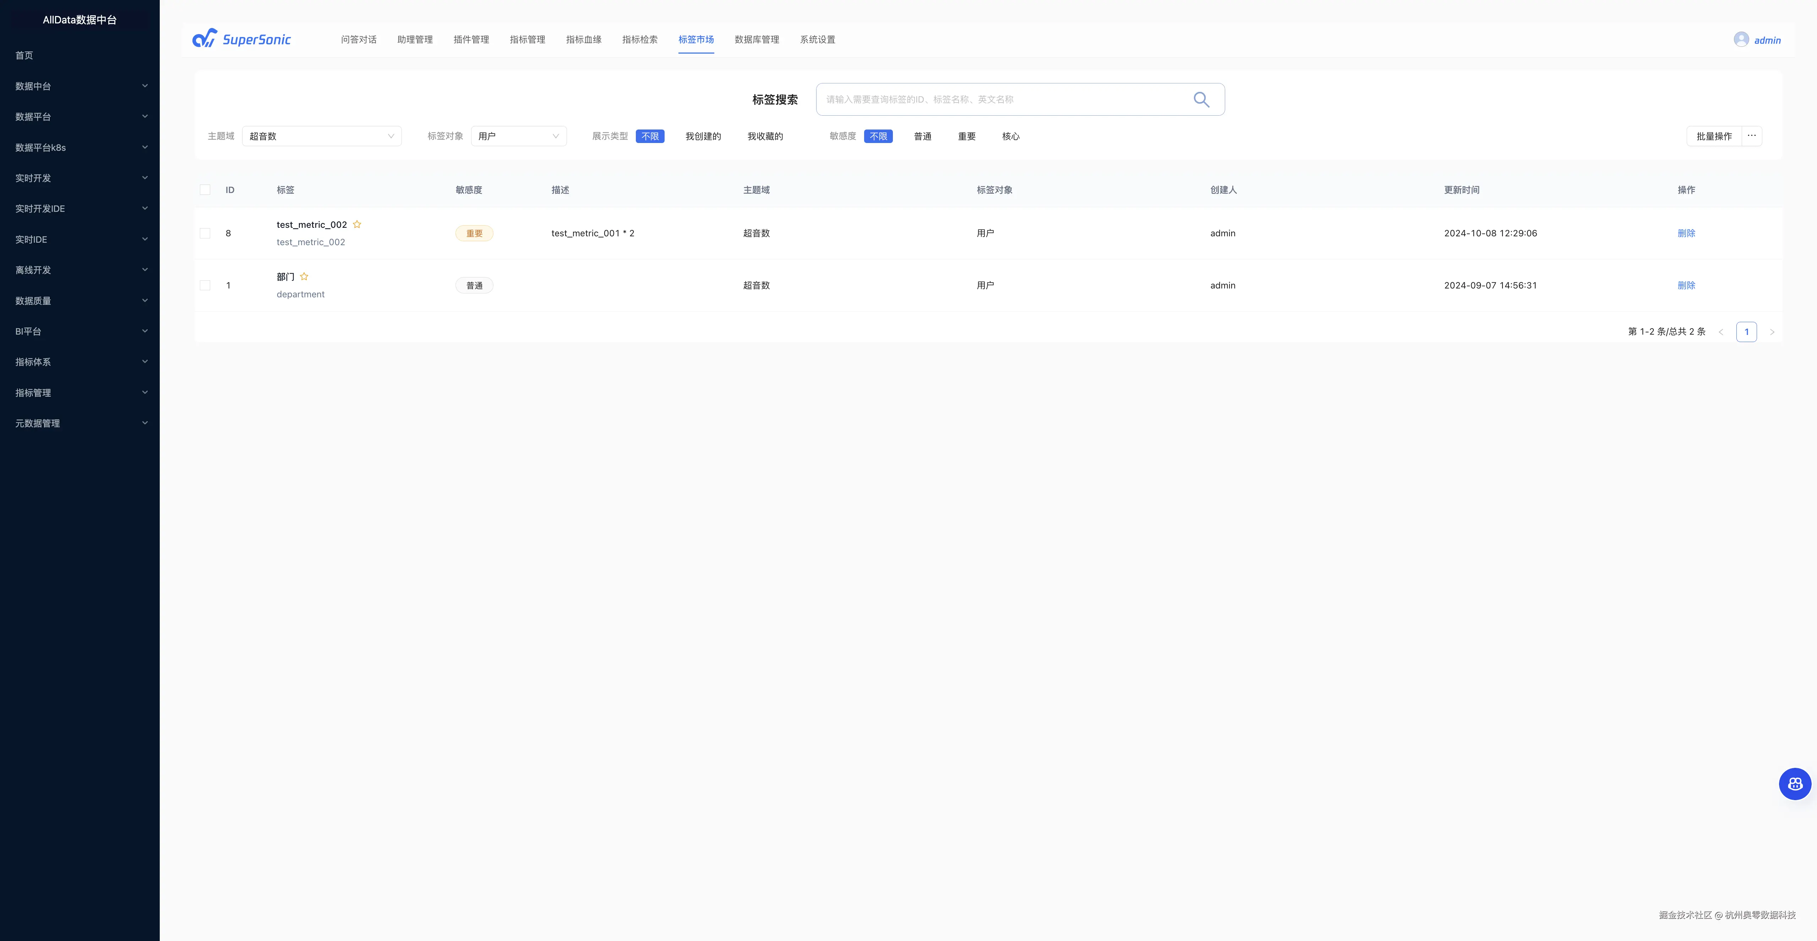The width and height of the screenshot is (1817, 941).
Task: Select all rows with header checkbox
Action: click(x=205, y=189)
